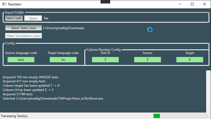The width and height of the screenshot is (211, 119).
Task: Focus the Source language code field
Action: coord(21,60)
